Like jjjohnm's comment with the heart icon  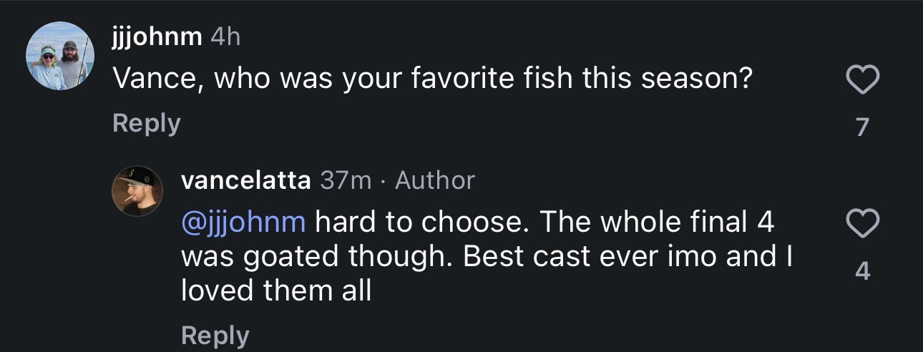tap(862, 80)
